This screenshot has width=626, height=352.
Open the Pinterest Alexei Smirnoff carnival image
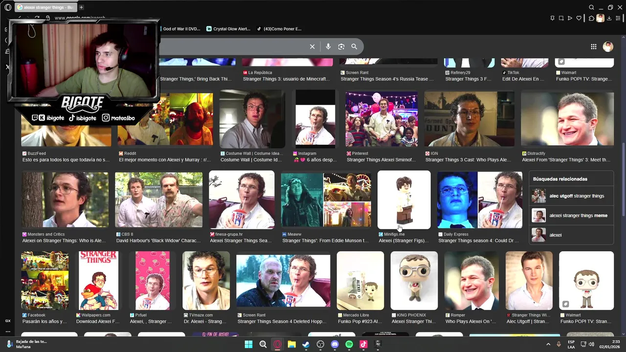tap(381, 119)
